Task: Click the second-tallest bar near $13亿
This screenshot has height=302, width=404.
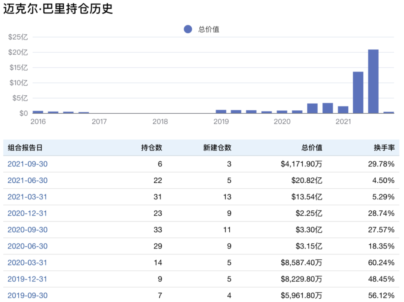Action: coord(358,92)
